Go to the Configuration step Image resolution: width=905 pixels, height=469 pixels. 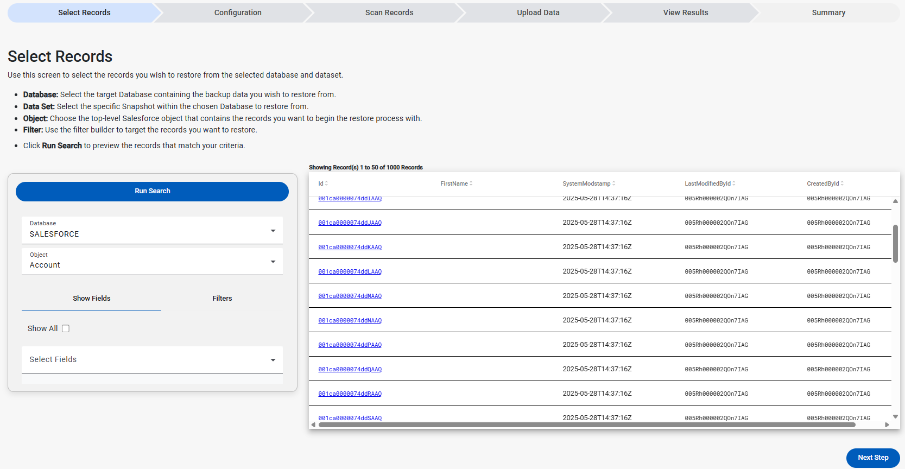[238, 12]
